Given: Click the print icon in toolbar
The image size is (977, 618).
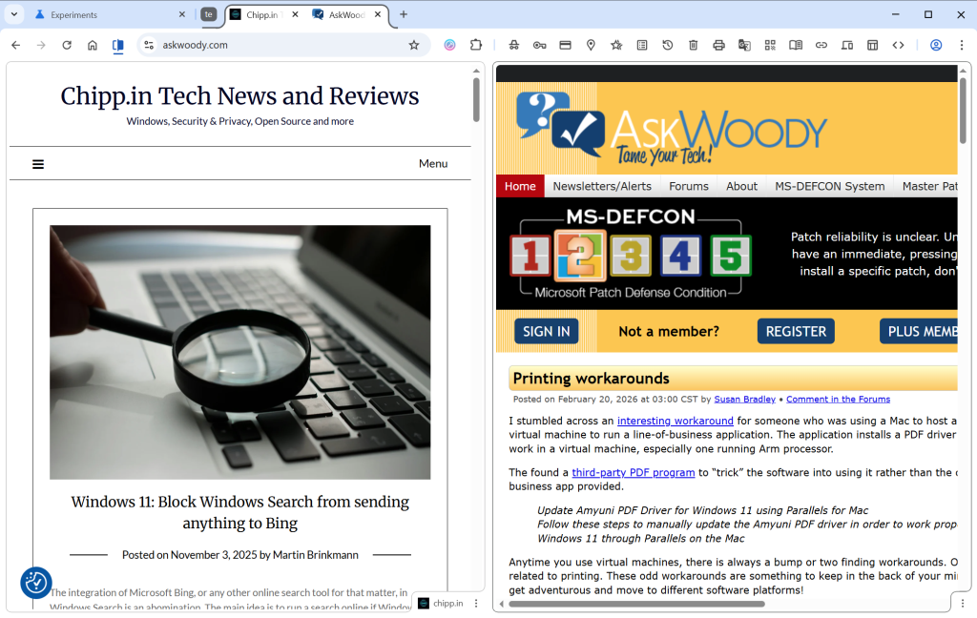Looking at the screenshot, I should point(718,45).
